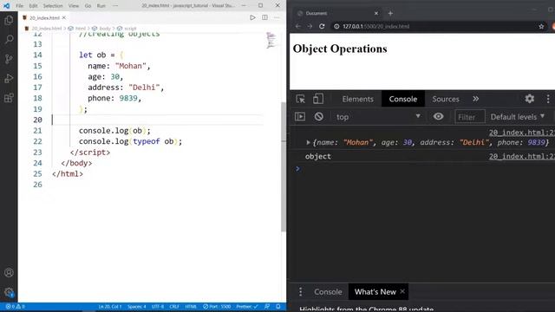
Task: Open the View menu in VS Code
Action: click(x=74, y=6)
